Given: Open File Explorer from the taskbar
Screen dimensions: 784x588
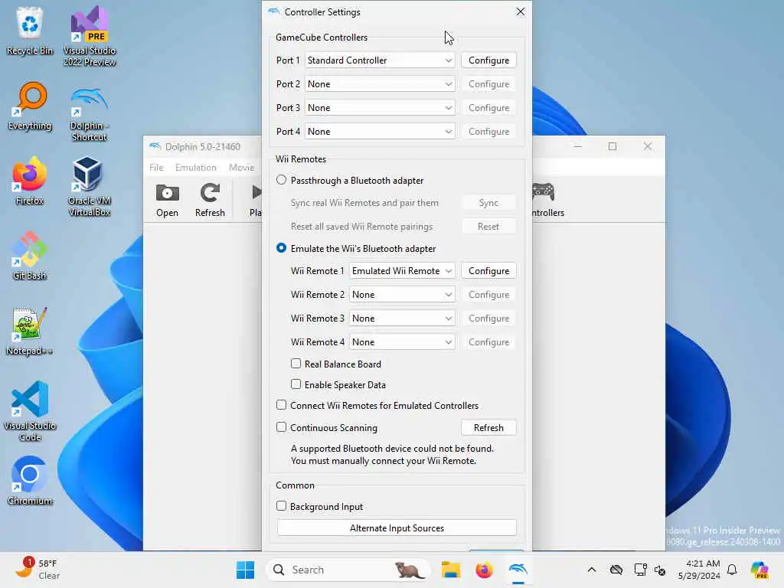Looking at the screenshot, I should click(450, 570).
